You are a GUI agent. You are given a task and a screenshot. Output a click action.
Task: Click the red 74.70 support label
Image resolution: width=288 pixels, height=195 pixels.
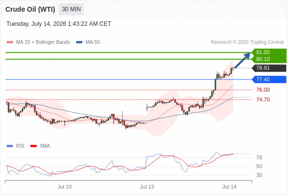[x=263, y=99]
